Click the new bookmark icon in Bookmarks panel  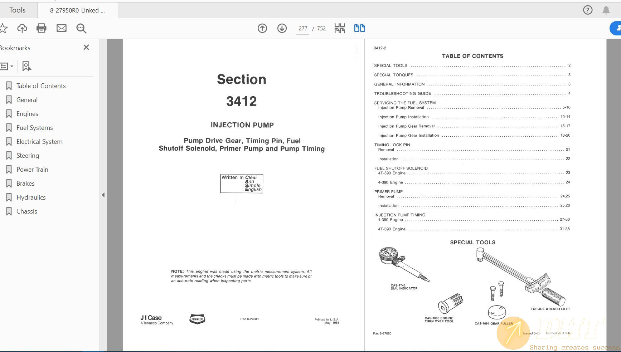point(26,66)
